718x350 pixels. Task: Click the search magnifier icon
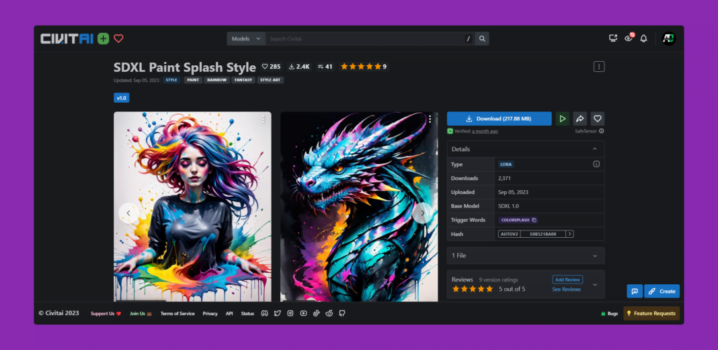(x=482, y=39)
